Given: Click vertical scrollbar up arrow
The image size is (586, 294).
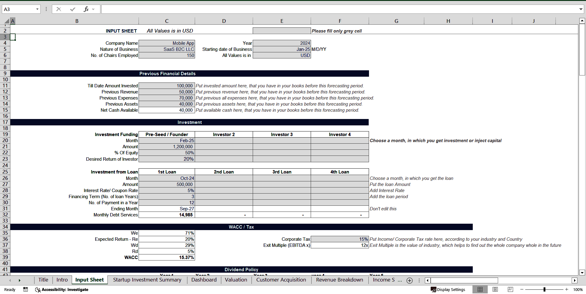Looking at the screenshot, I should click(582, 21).
